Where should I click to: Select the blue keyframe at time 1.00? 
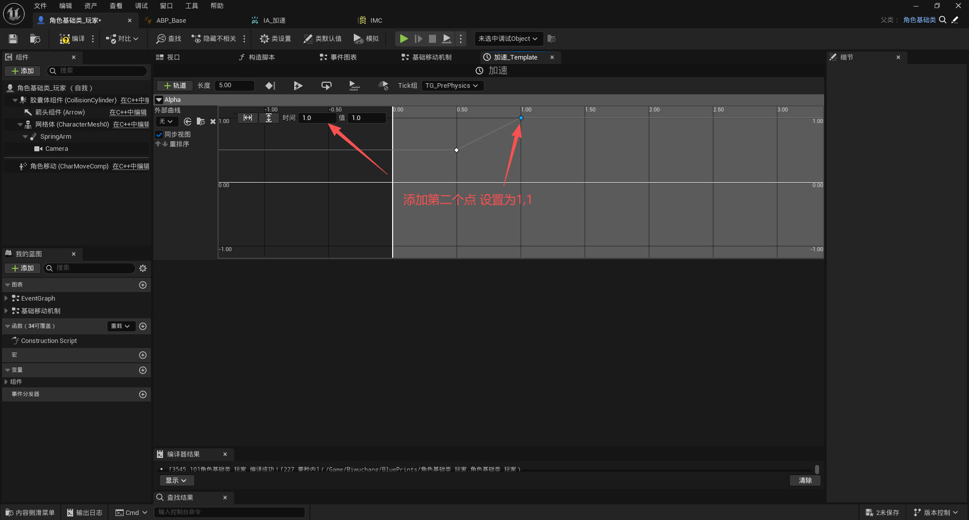[521, 118]
